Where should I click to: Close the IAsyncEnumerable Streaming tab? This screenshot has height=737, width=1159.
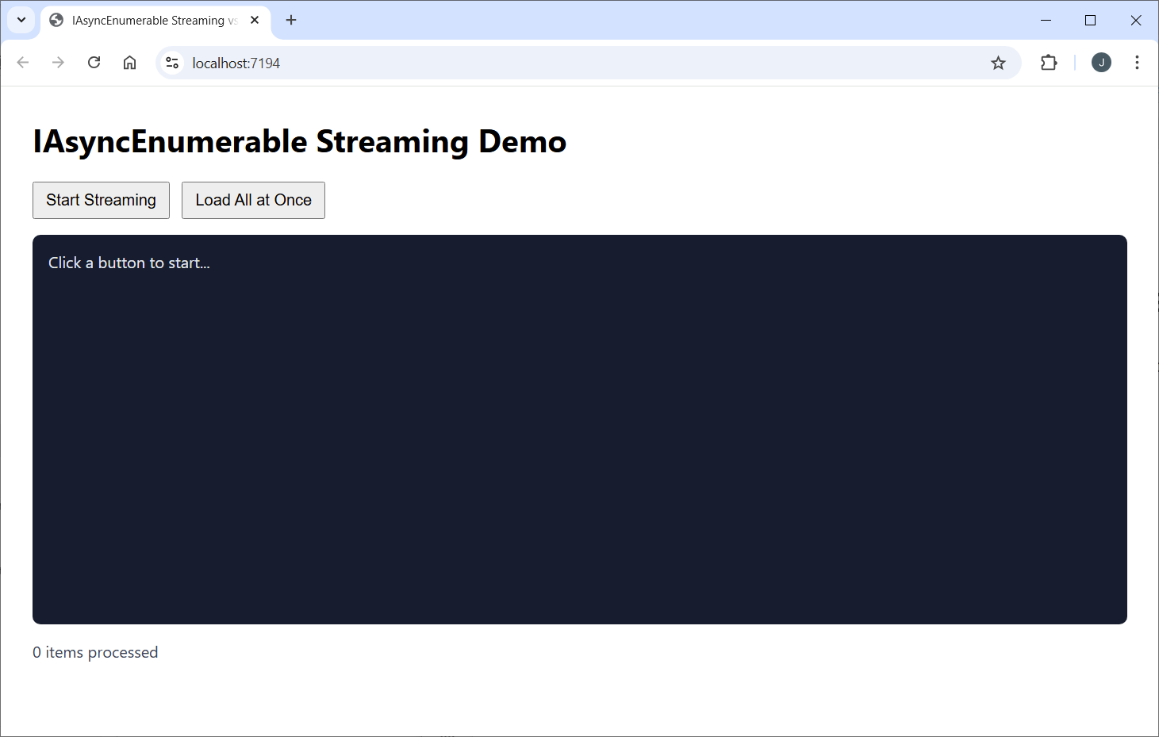[254, 20]
